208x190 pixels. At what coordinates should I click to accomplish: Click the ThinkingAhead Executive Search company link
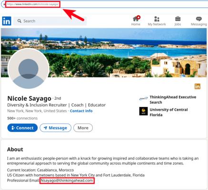173,100
